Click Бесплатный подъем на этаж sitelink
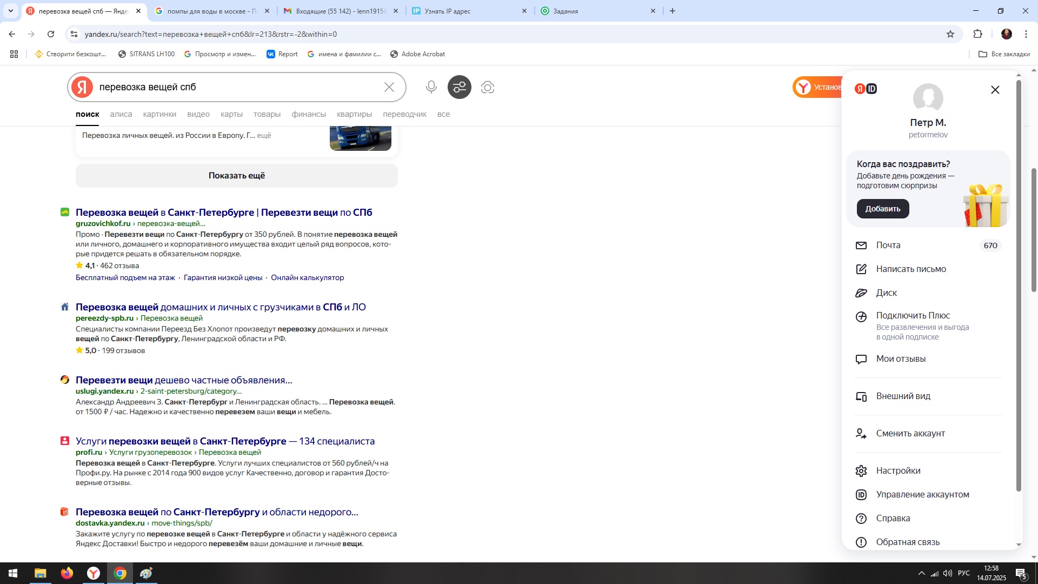1038x584 pixels. [x=125, y=277]
